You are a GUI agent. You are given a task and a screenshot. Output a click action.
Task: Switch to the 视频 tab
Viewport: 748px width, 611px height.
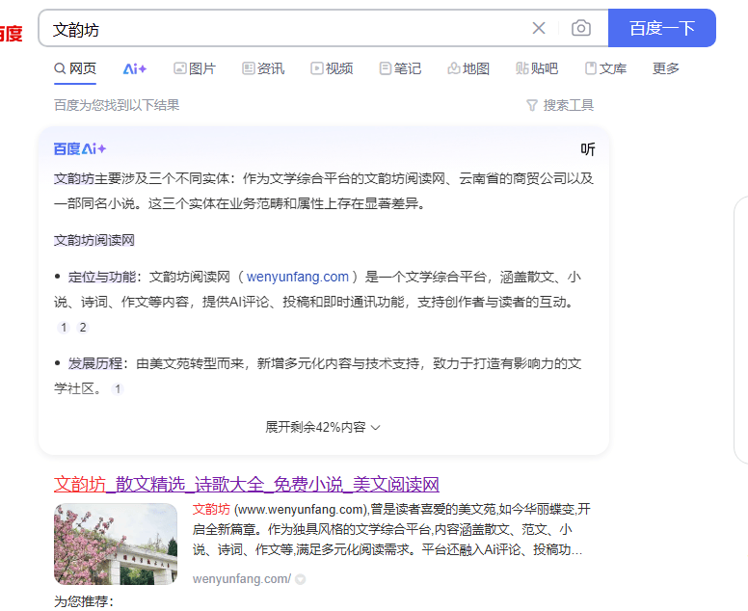pyautogui.click(x=332, y=68)
